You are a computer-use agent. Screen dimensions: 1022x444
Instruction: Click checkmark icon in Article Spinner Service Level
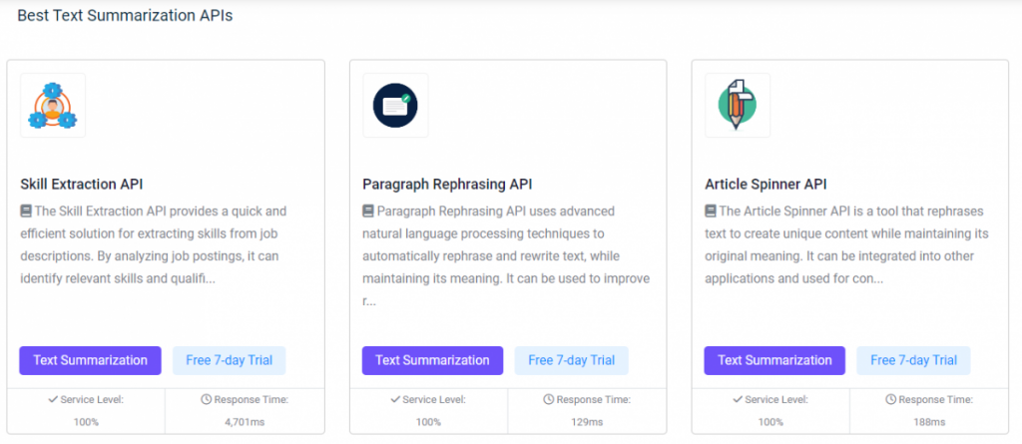click(738, 400)
